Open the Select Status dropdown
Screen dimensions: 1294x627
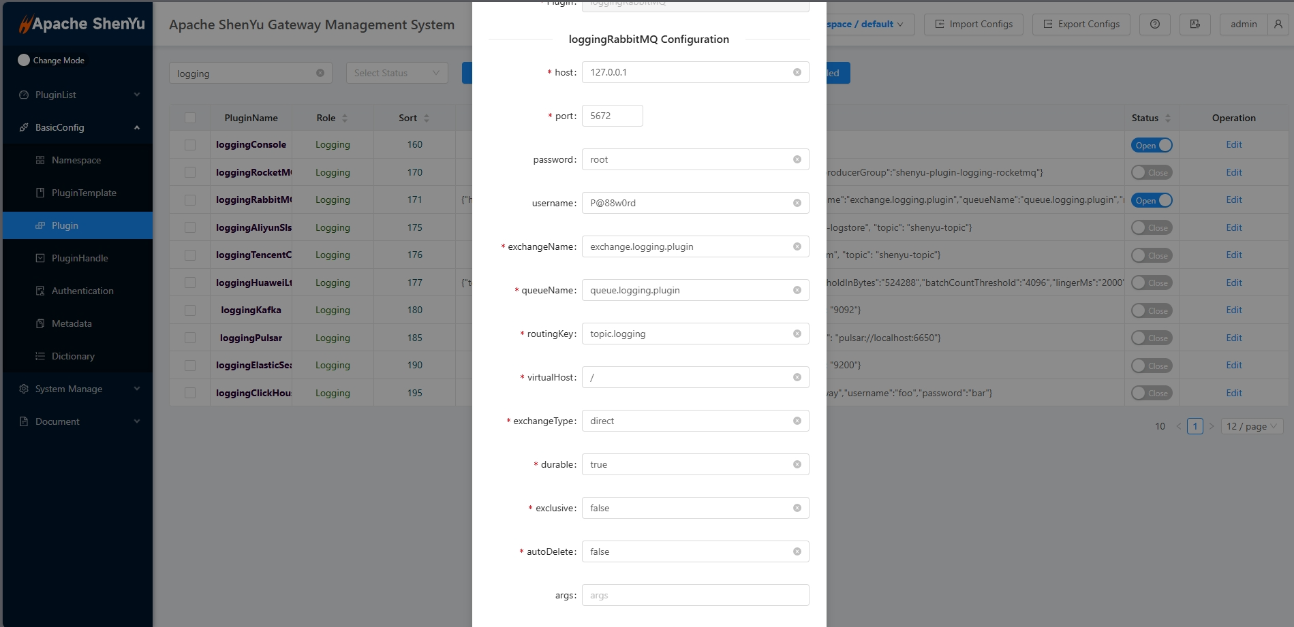tap(397, 73)
